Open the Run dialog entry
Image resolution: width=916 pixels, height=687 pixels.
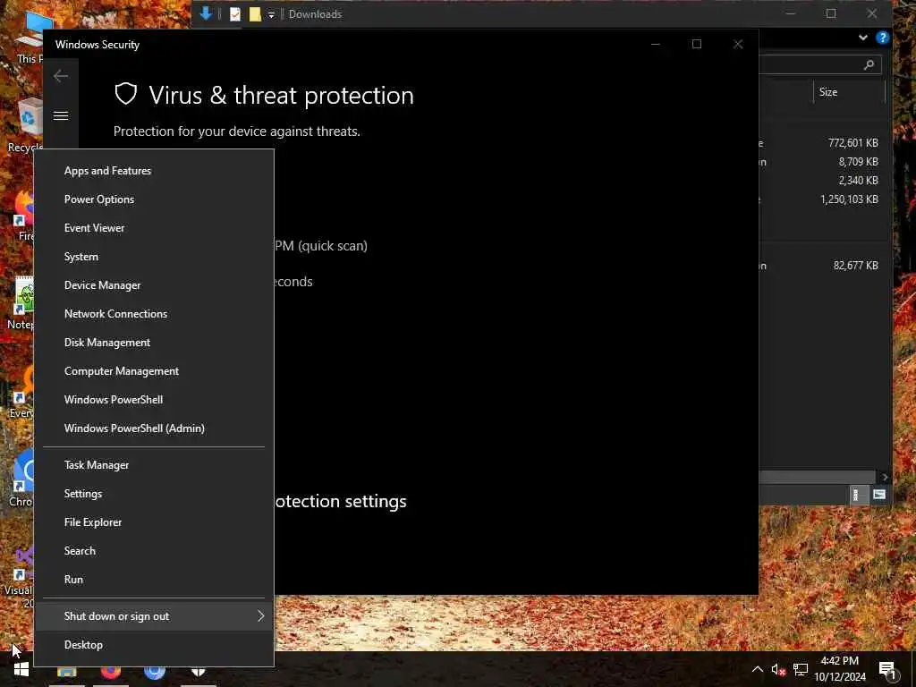[154, 580]
